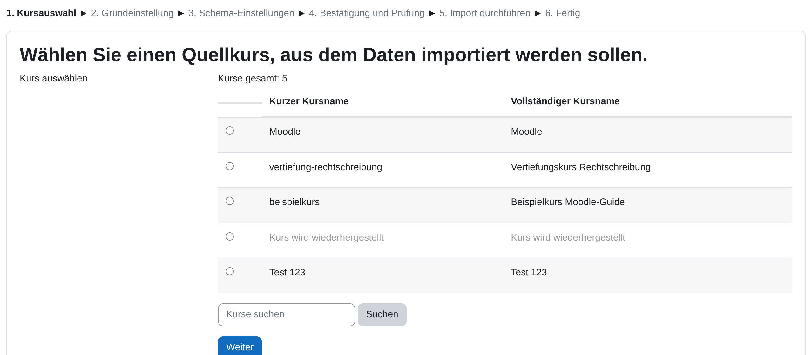Click the '1. Kursauswahl' step
The image size is (812, 355).
pyautogui.click(x=41, y=13)
